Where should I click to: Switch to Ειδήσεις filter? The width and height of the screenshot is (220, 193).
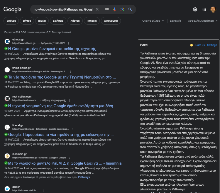(58, 21)
